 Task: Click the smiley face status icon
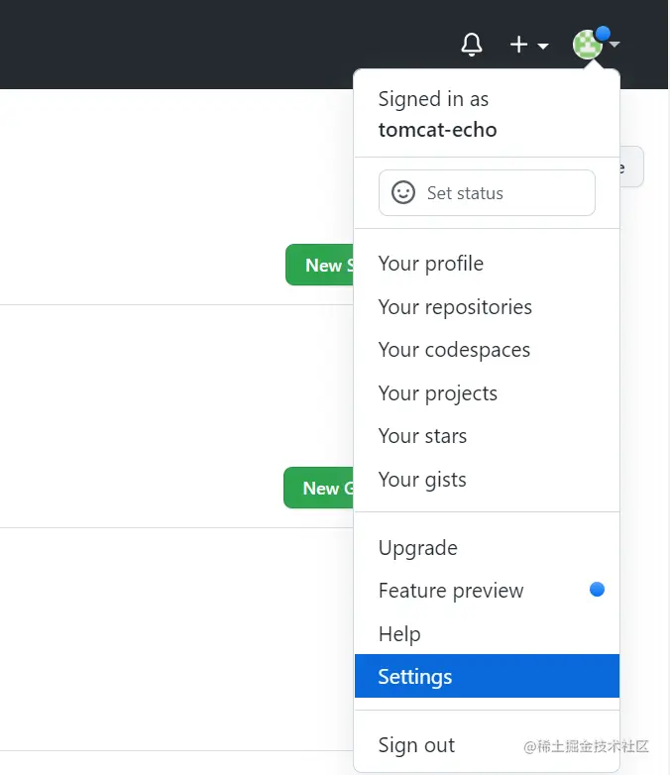click(403, 192)
